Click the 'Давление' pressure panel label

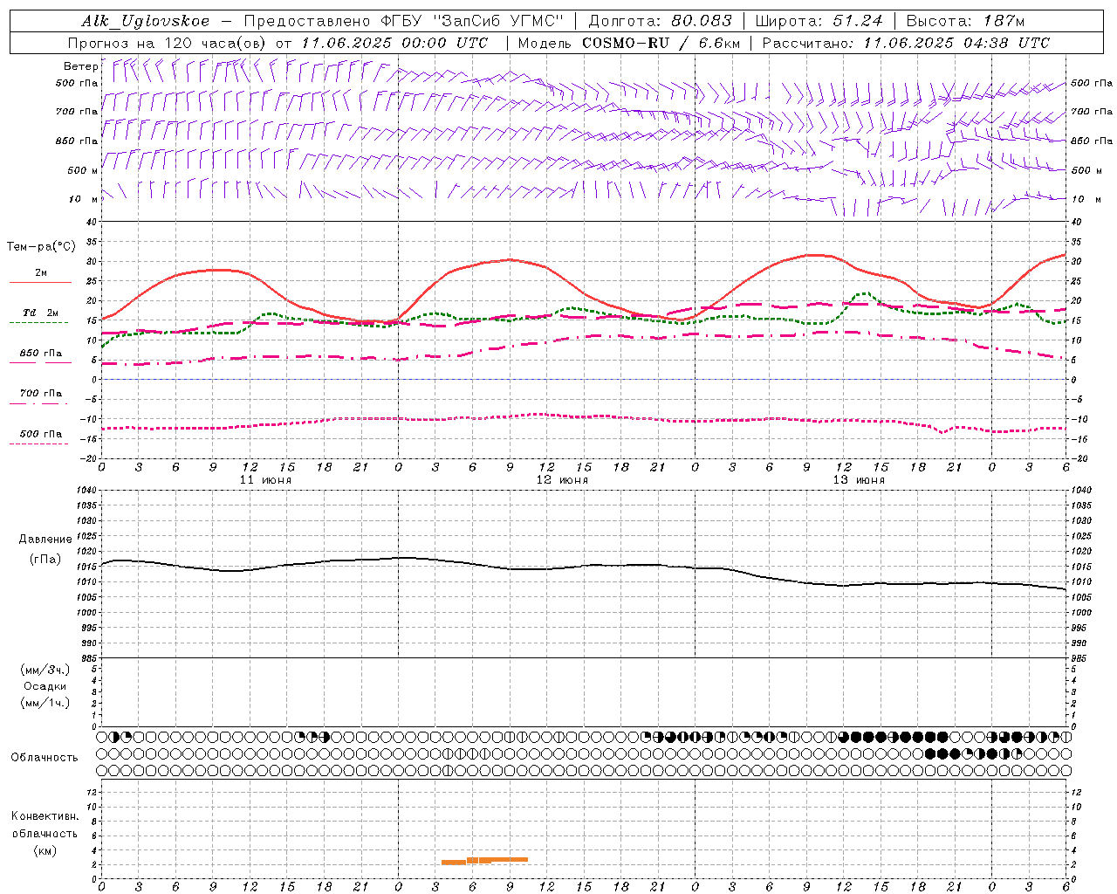[45, 540]
